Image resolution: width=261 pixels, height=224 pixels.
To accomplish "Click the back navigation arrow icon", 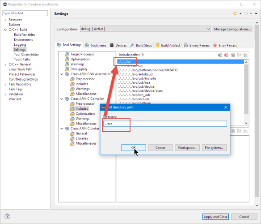I will pos(235,13).
